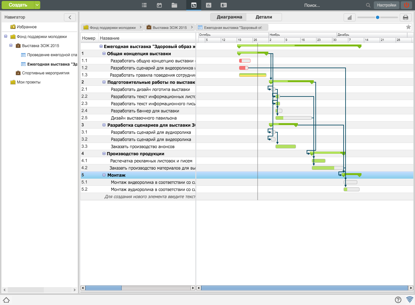Select task Разработать баннер для выставки
Screen dimensions: 415x305
pos(145,111)
